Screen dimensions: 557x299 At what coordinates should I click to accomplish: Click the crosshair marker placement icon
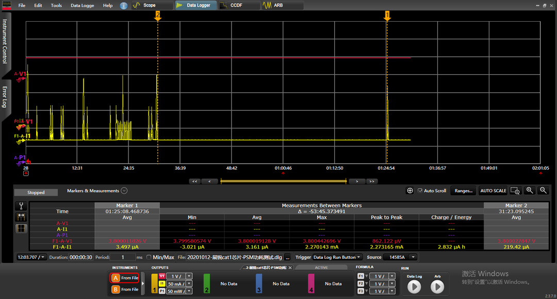[x=410, y=191]
